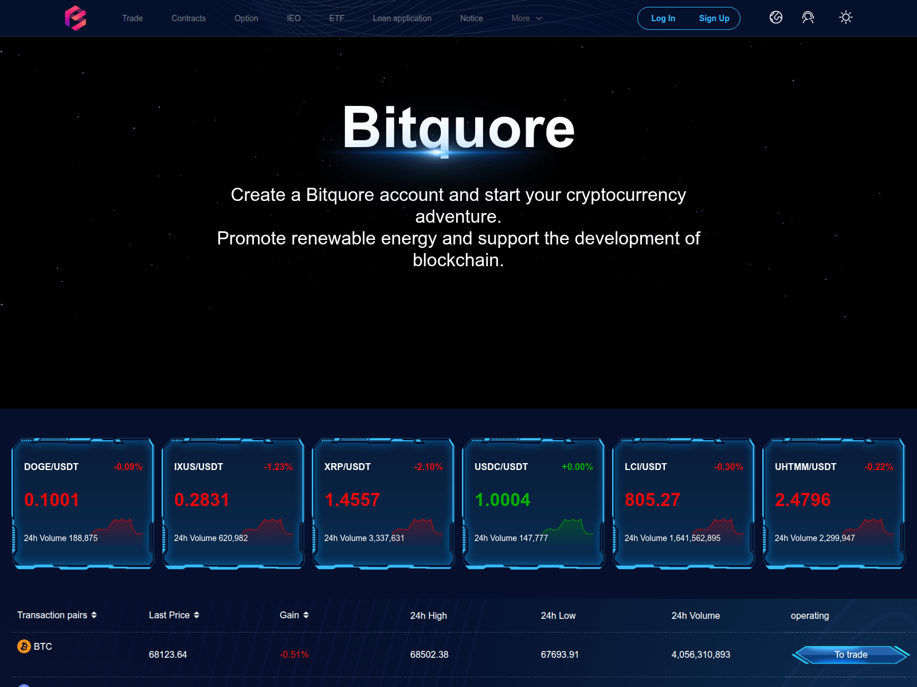Sort the Gain column

pyautogui.click(x=306, y=615)
